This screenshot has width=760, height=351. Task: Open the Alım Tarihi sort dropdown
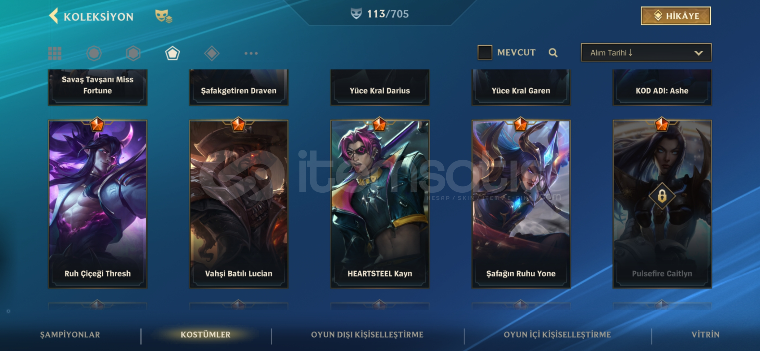click(646, 53)
